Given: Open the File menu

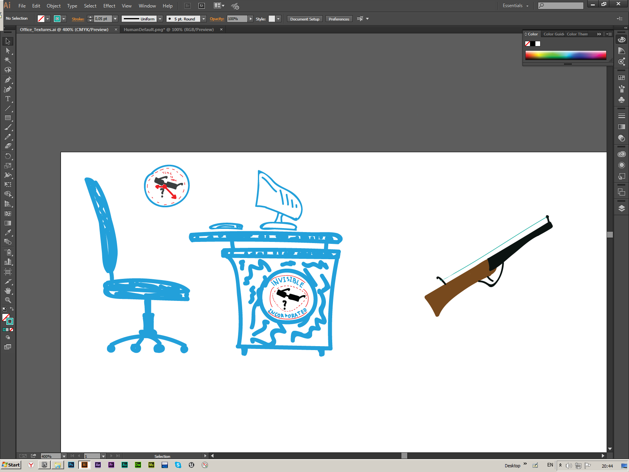Looking at the screenshot, I should [22, 6].
